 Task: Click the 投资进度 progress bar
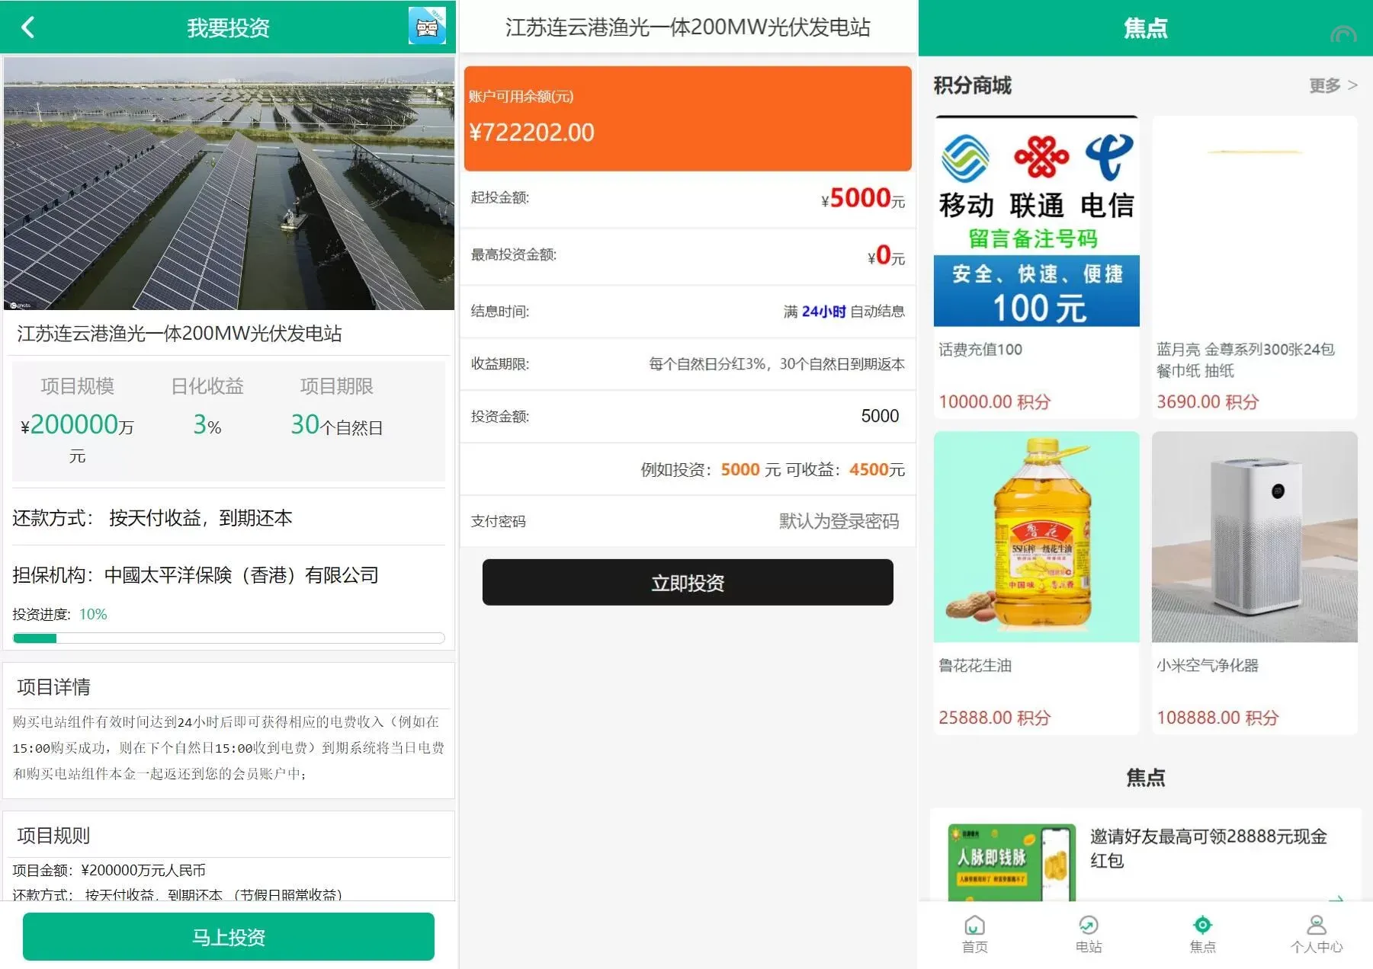[229, 638]
